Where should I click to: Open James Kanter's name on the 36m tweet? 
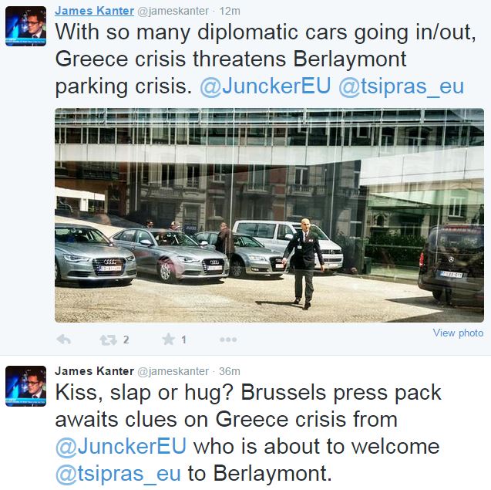click(x=94, y=371)
